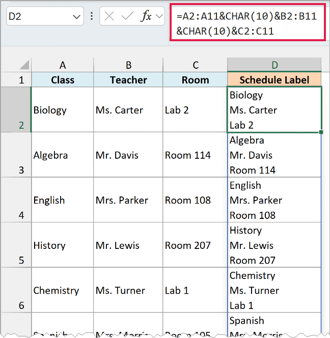Click the 'English' cell in column A
Image resolution: width=330 pixels, height=338 pixels.
click(x=63, y=200)
